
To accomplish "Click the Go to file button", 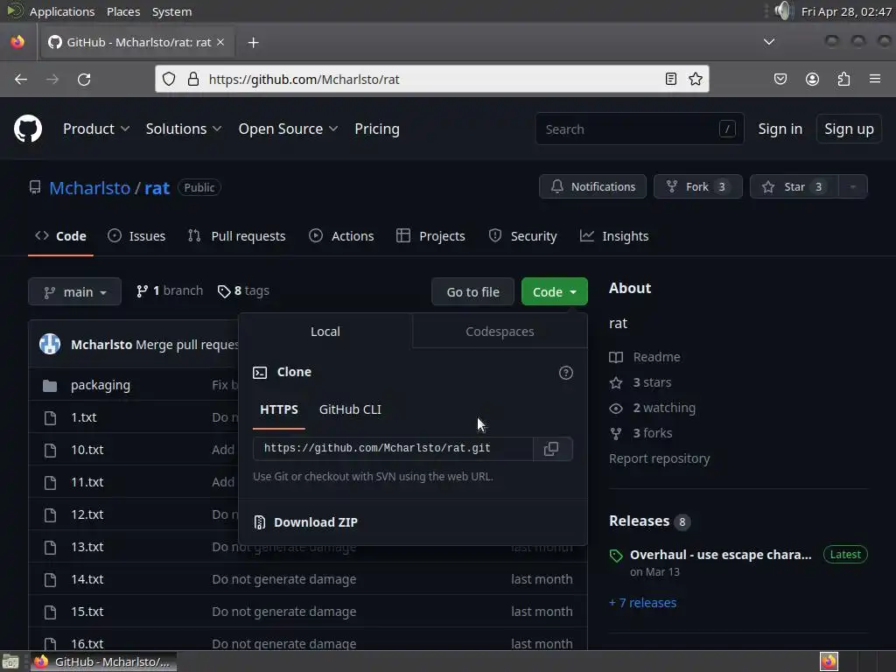I will point(472,292).
